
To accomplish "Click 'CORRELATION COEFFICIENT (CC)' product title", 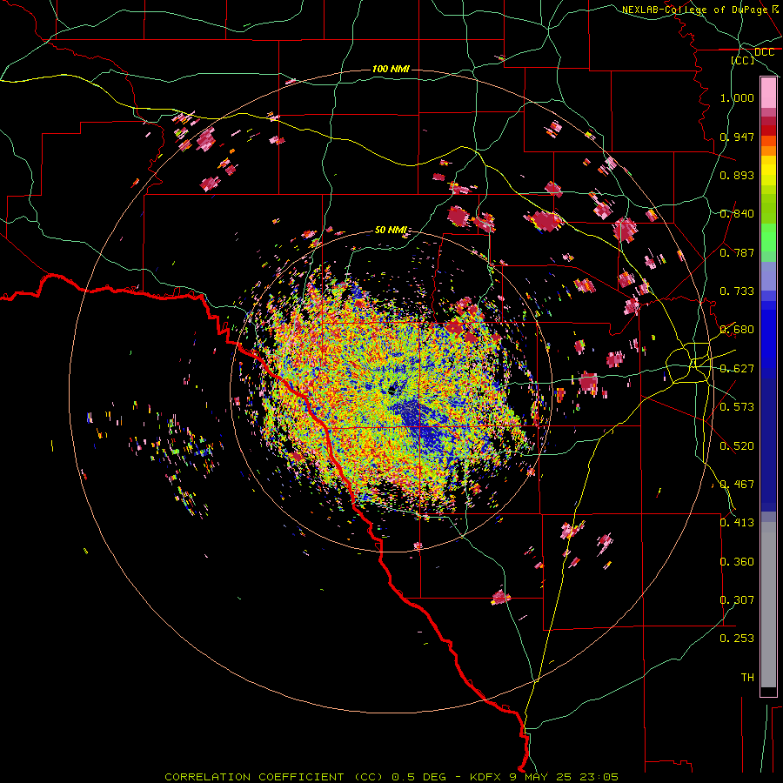I will tap(274, 777).
